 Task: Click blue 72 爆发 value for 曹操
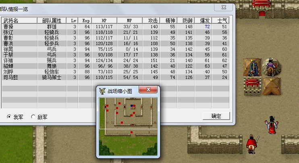(207, 27)
